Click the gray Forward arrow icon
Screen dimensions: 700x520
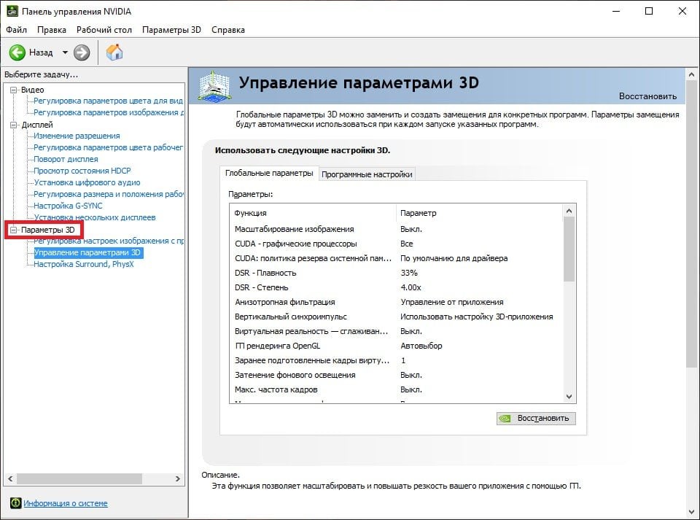(81, 53)
